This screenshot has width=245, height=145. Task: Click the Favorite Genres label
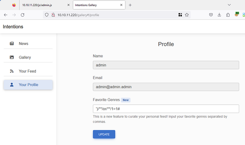pyautogui.click(x=106, y=100)
